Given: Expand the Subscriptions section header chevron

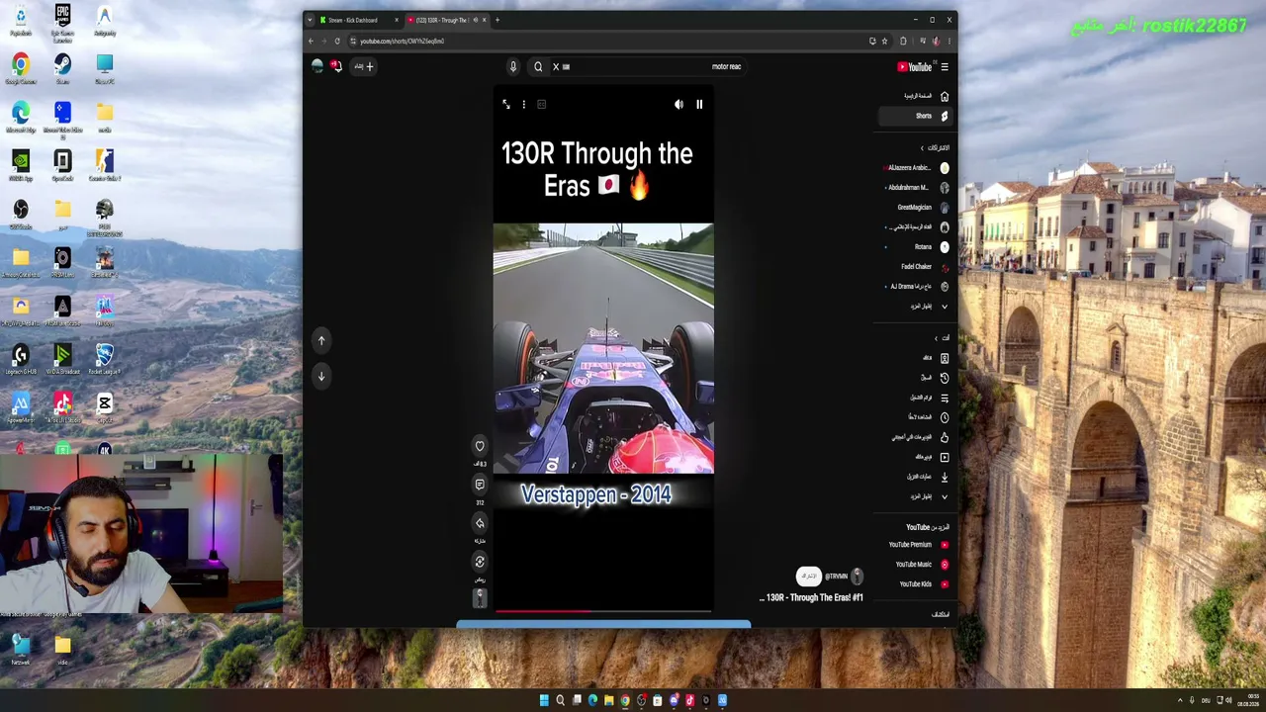Looking at the screenshot, I should [923, 148].
